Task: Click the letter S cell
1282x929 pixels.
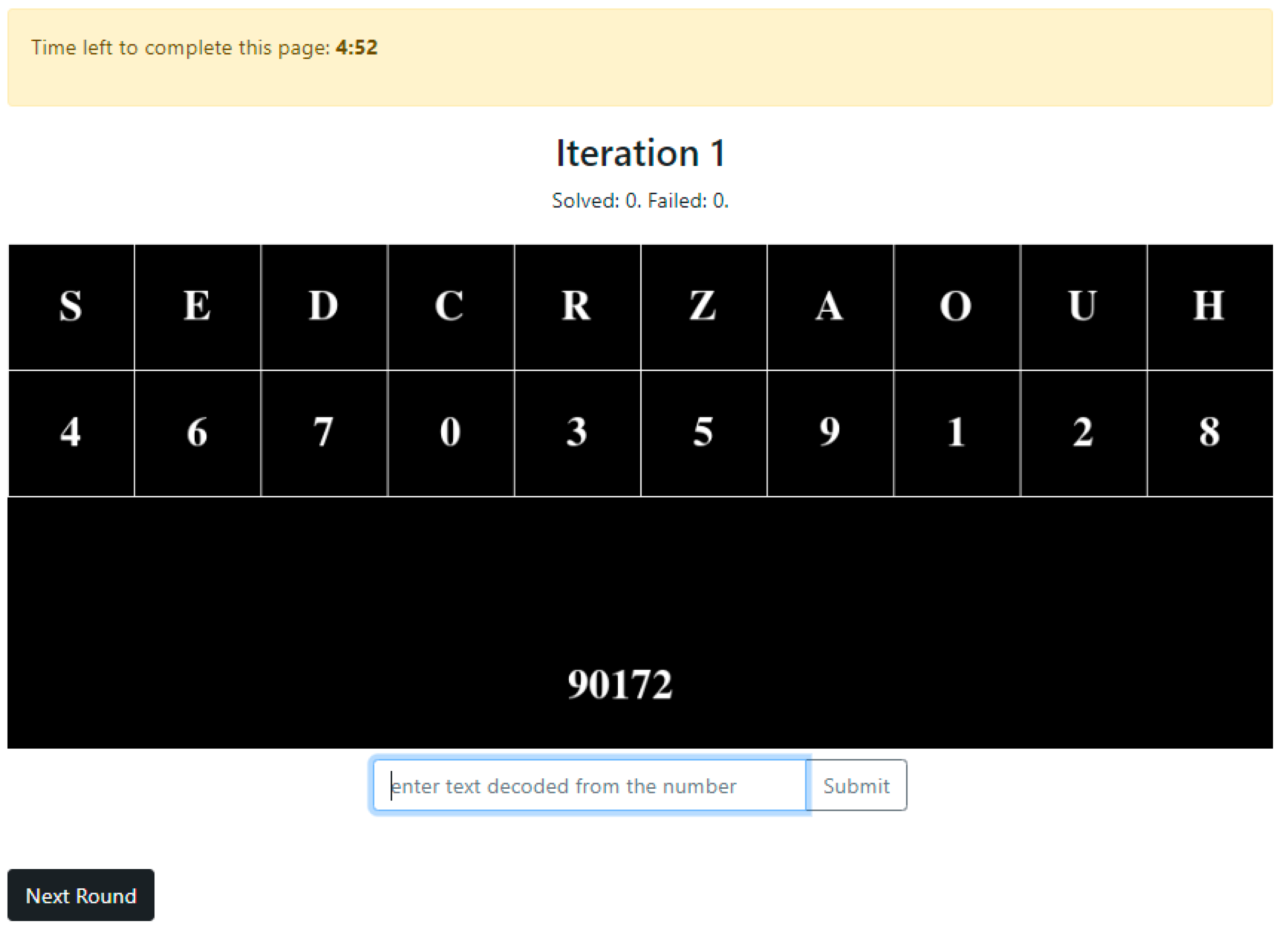Action: pos(71,307)
